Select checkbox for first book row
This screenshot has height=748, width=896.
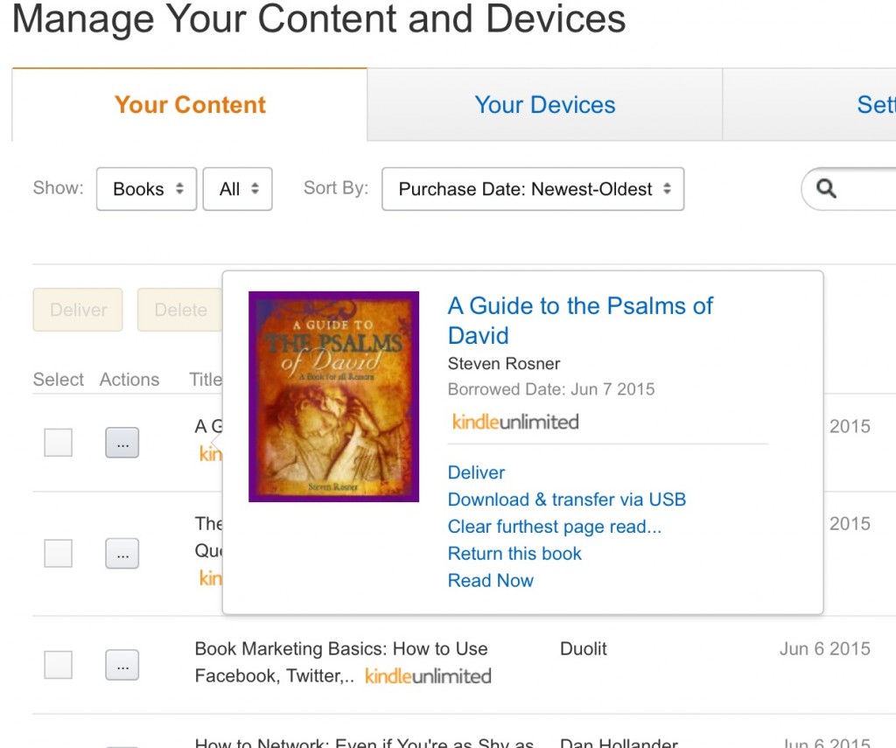[59, 443]
